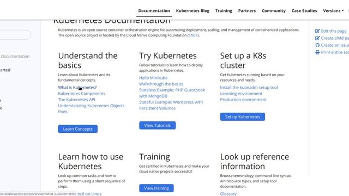Open the Community navigation item

(x=274, y=11)
